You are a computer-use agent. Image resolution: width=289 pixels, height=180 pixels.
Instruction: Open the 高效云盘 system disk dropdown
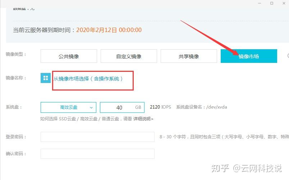pos(68,107)
